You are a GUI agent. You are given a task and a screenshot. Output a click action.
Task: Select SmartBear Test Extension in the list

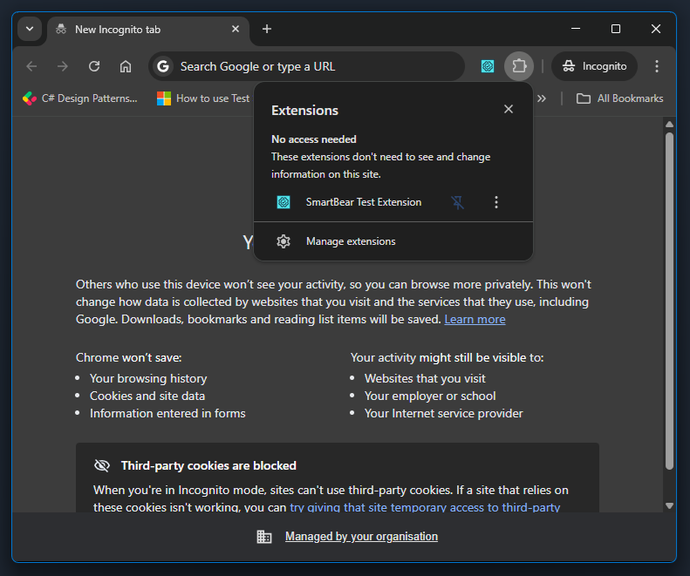pos(363,202)
